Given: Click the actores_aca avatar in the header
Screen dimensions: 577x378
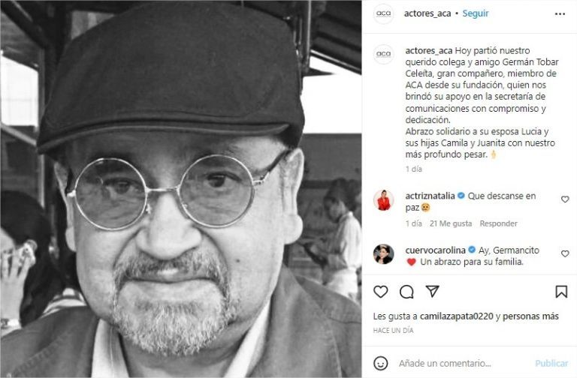Looking at the screenshot, I should point(383,13).
